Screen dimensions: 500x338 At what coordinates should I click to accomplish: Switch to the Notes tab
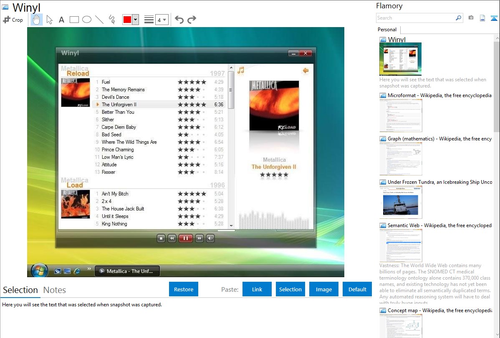(x=55, y=290)
